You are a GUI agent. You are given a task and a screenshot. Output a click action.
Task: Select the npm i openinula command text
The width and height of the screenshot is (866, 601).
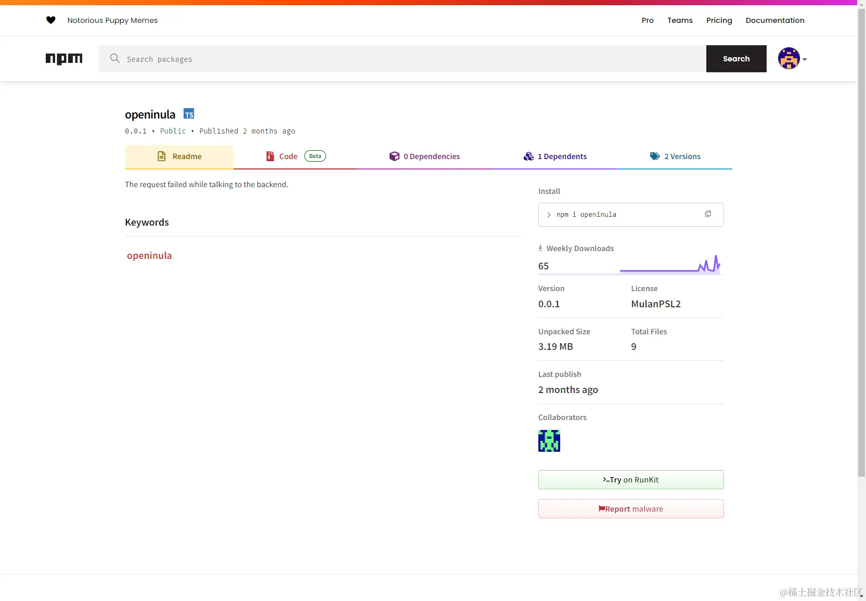pos(586,214)
